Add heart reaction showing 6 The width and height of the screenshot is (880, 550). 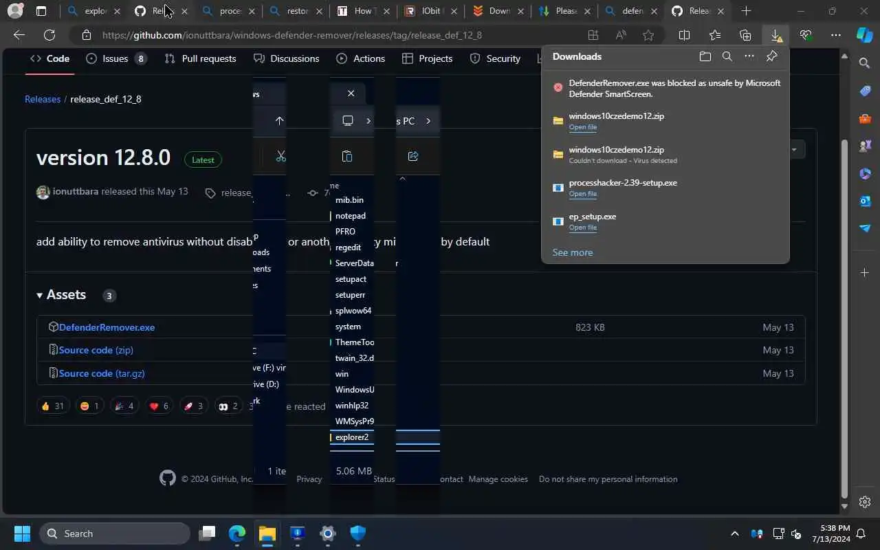coord(158,406)
